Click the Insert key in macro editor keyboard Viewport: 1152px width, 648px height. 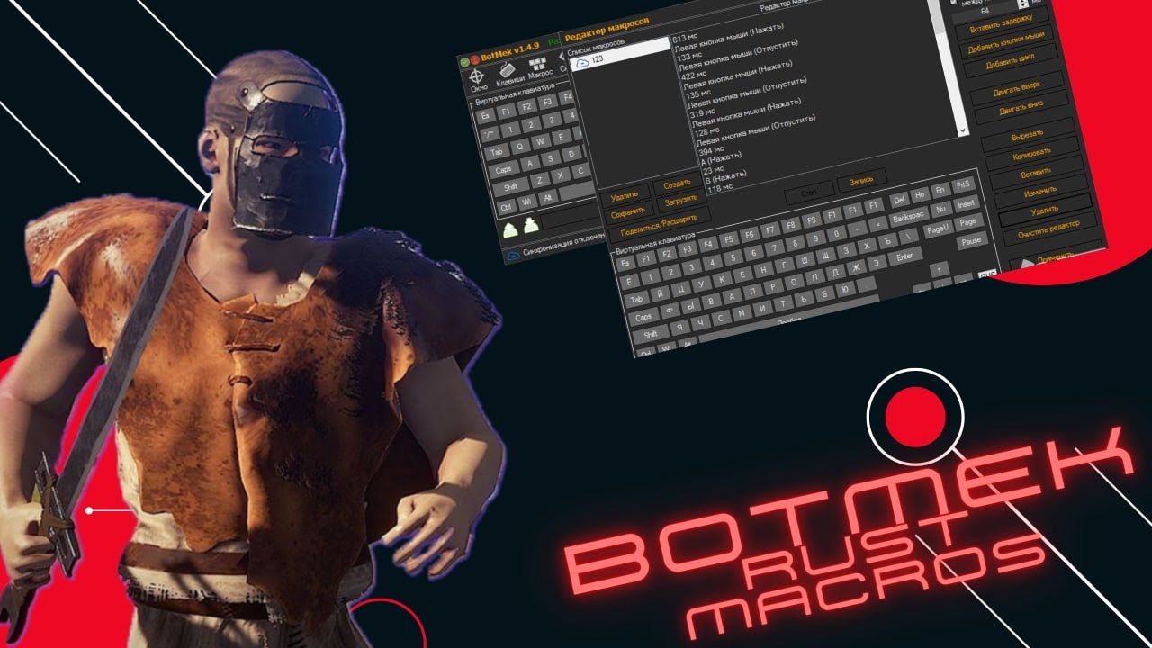click(x=966, y=204)
